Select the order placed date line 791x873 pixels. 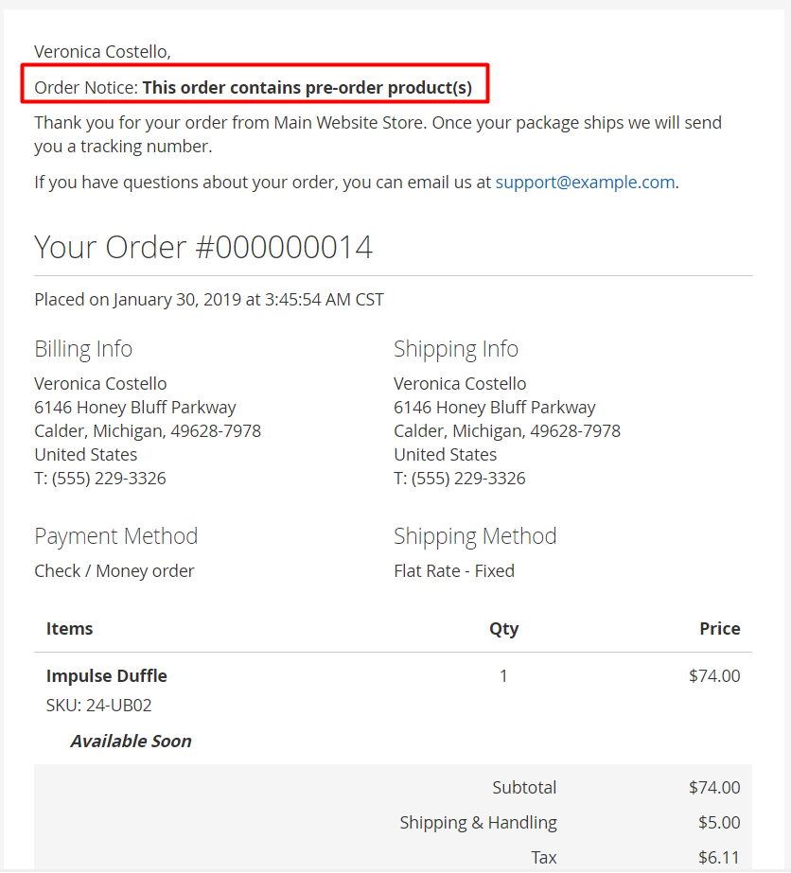click(209, 300)
